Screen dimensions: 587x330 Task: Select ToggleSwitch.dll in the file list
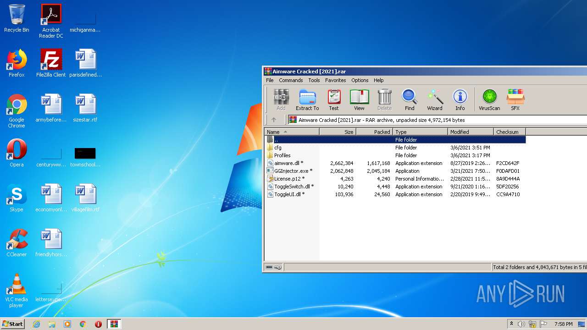point(395,187)
